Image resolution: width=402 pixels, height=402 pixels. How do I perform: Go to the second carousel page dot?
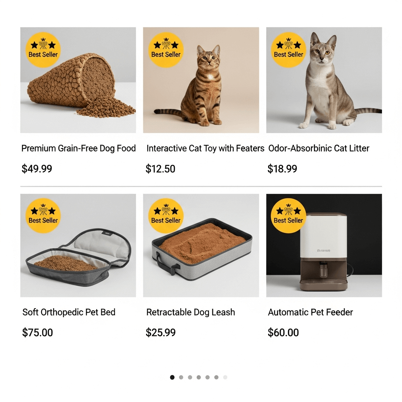[181, 377]
